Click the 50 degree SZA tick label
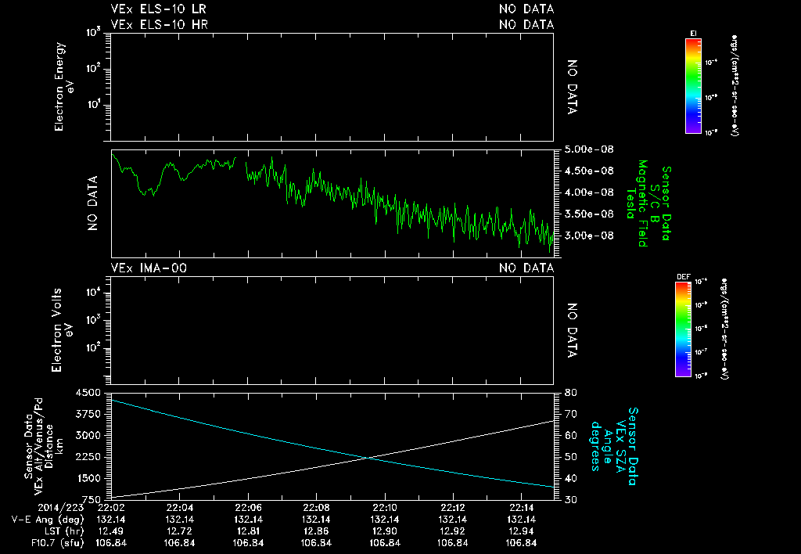The width and height of the screenshot is (801, 554). pyautogui.click(x=570, y=457)
